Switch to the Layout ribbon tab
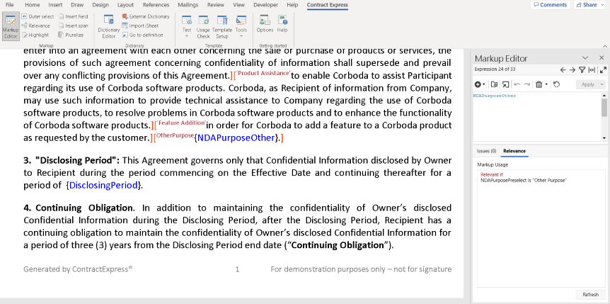 (x=126, y=5)
